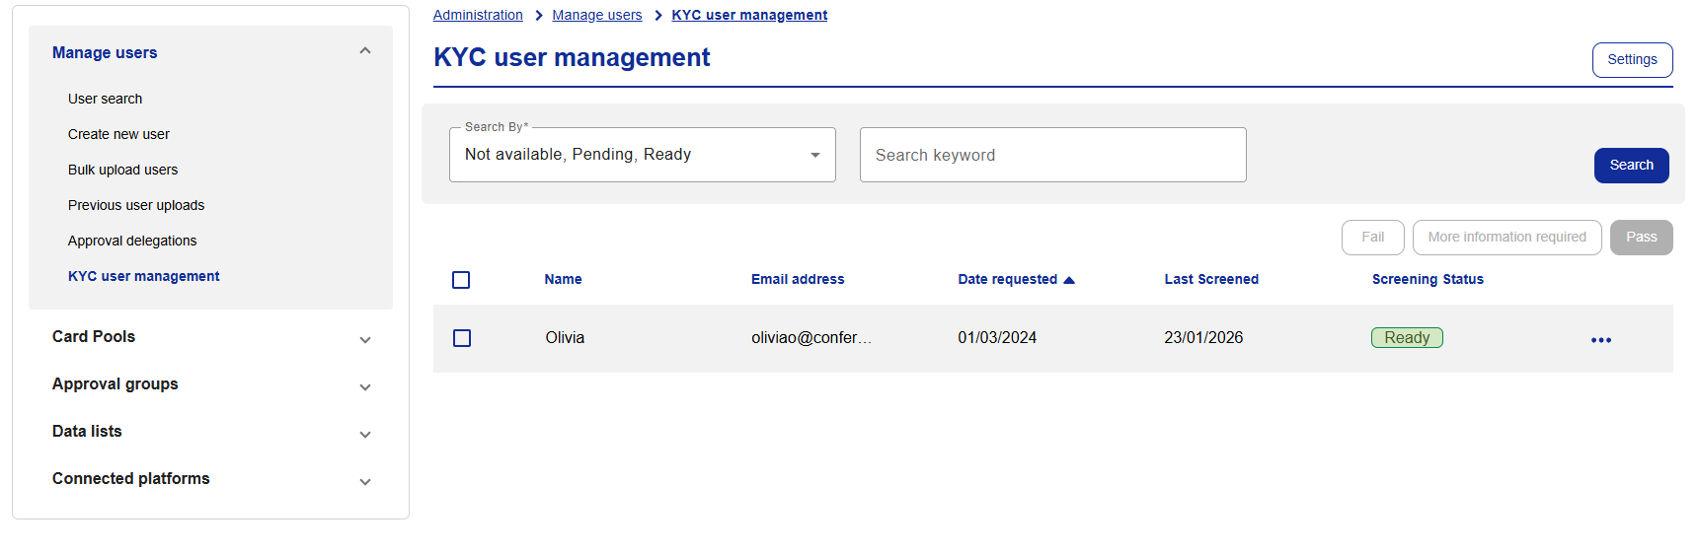Open the Search By dropdown
The width and height of the screenshot is (1699, 554).
click(x=642, y=155)
